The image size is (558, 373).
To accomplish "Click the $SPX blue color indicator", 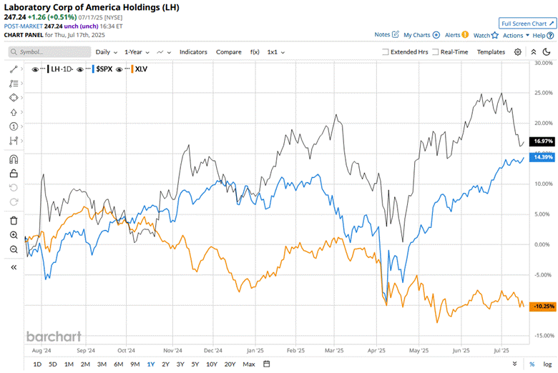I will 93,69.
